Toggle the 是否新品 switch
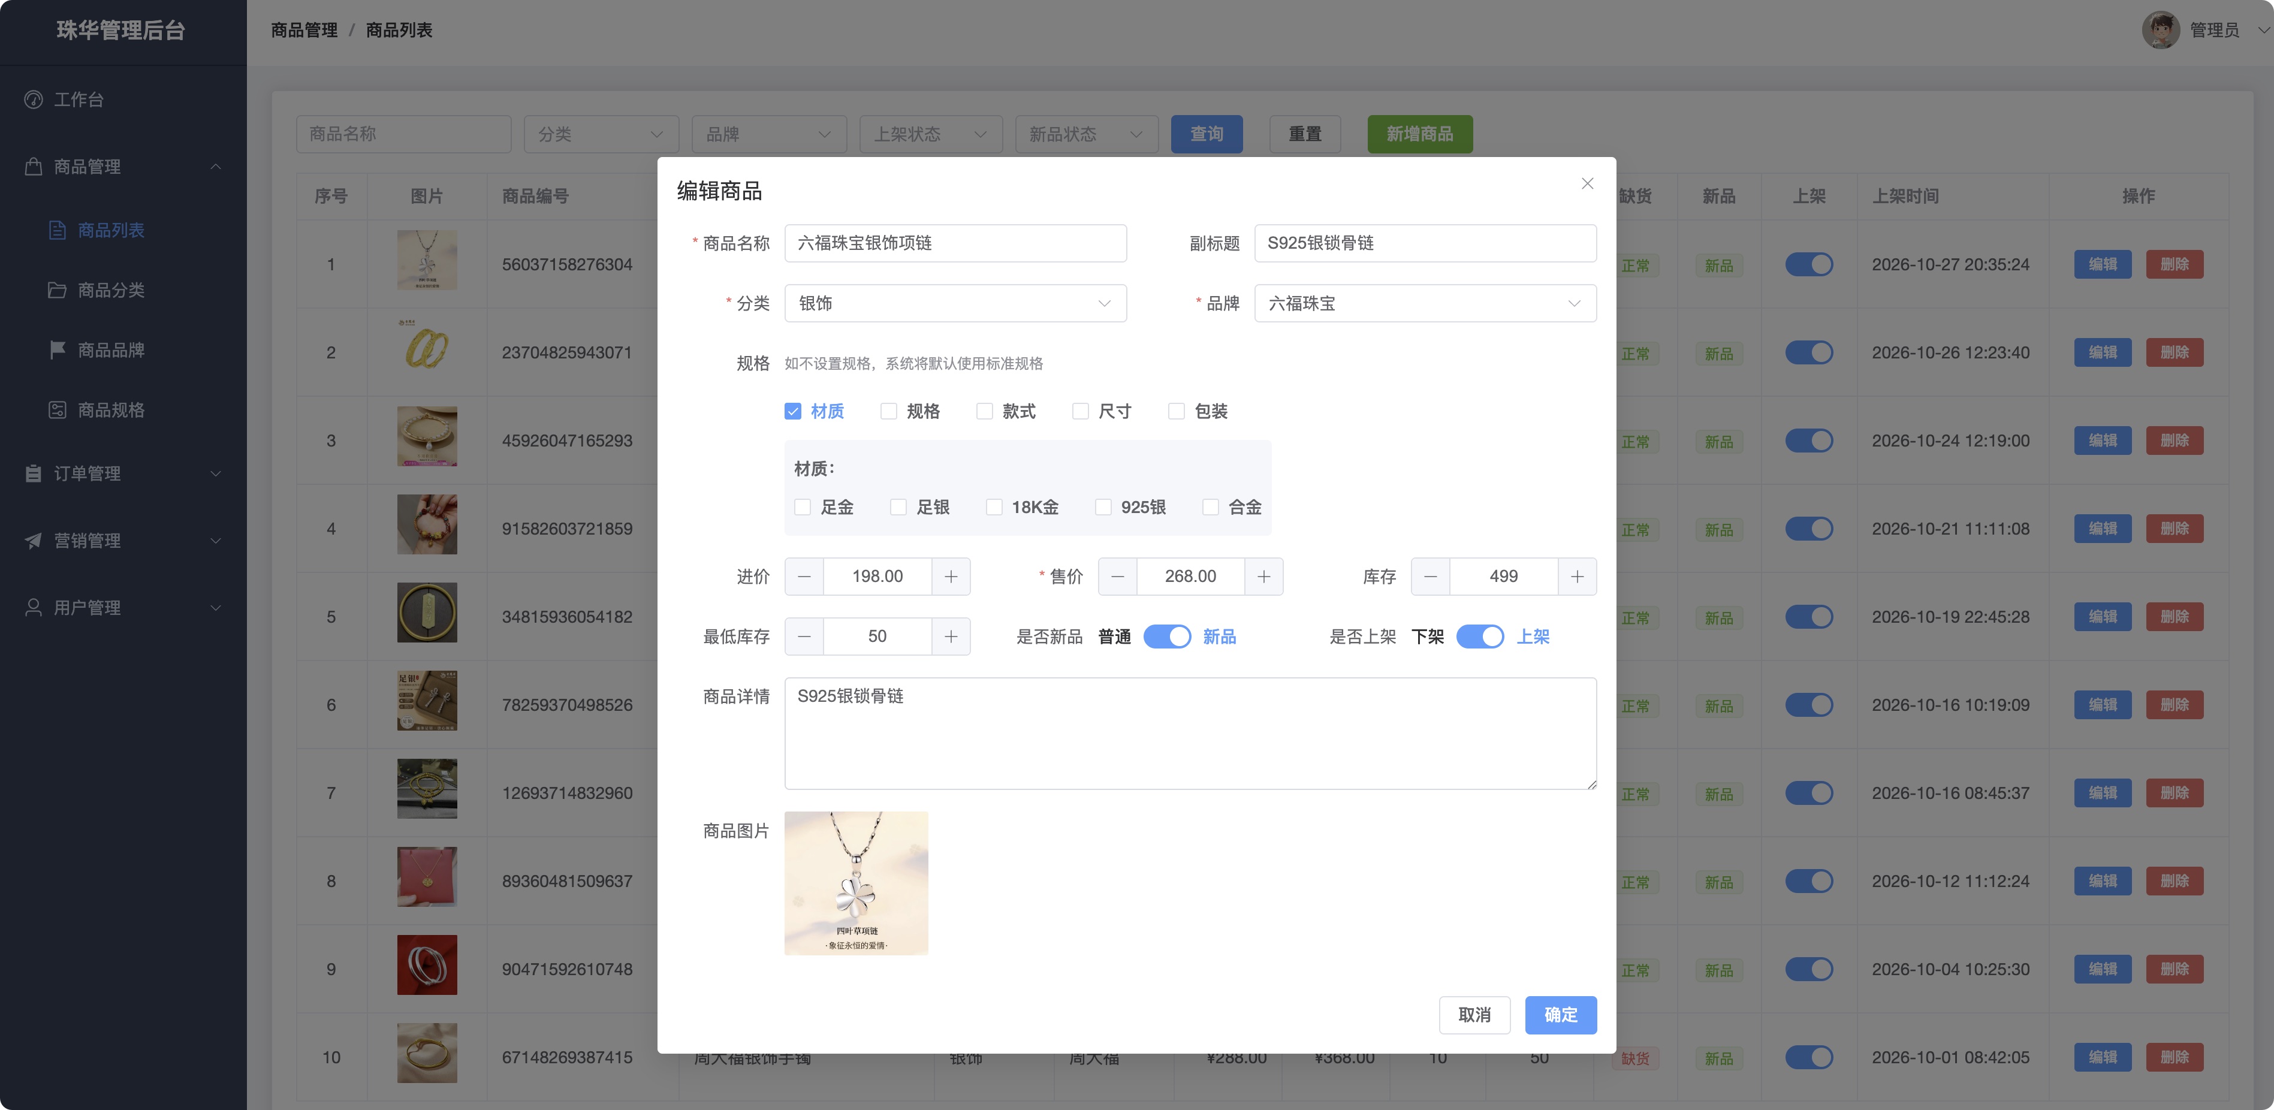Screen dimensions: 2274x1110 (1167, 637)
